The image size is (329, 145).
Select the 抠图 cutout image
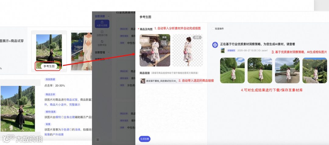click(188, 50)
